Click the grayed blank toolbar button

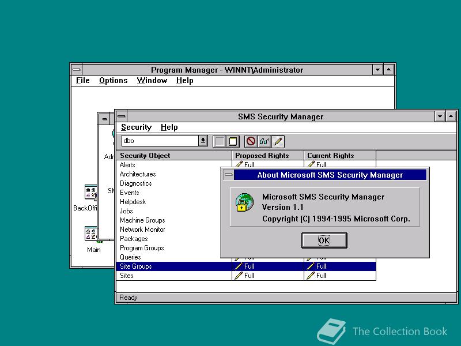tap(220, 141)
